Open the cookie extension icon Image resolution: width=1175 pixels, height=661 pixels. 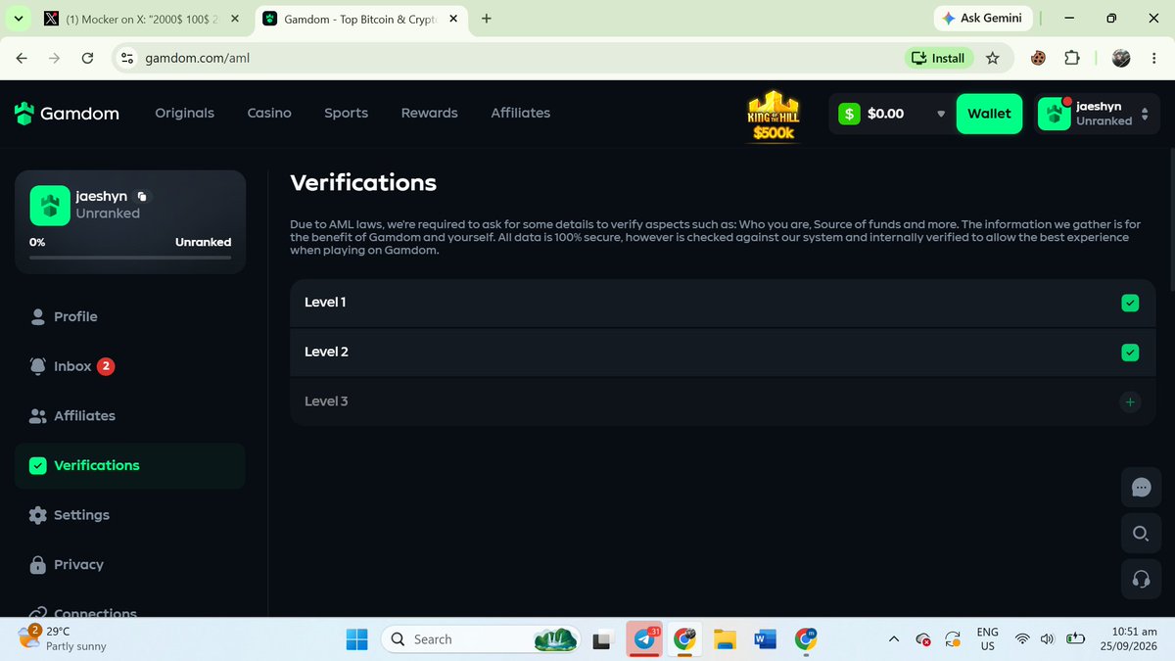[1038, 58]
